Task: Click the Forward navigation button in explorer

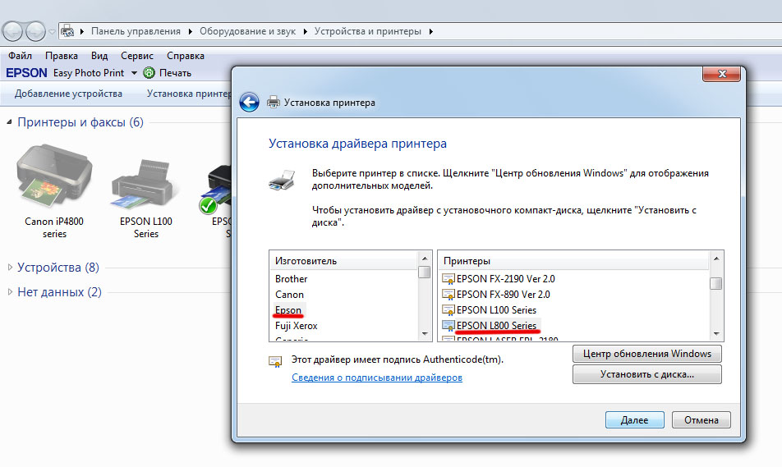Action: 34,31
